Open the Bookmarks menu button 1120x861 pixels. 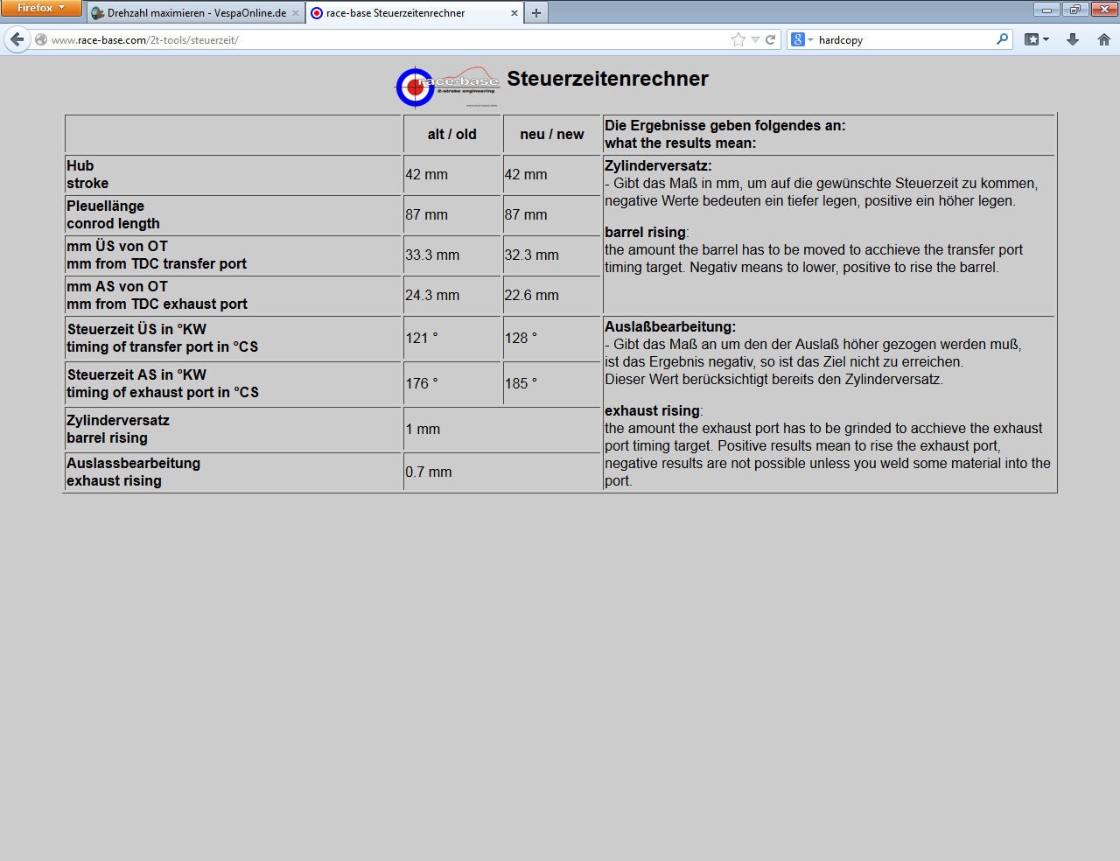[x=1036, y=39]
